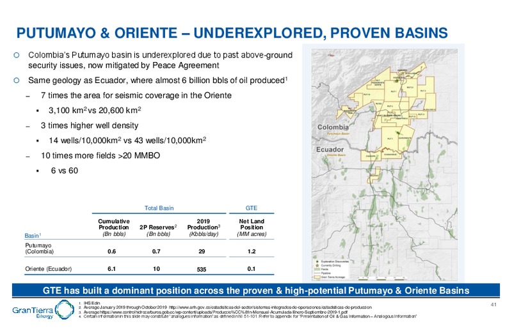Click the Putumayo net land value 1.2

(x=252, y=251)
